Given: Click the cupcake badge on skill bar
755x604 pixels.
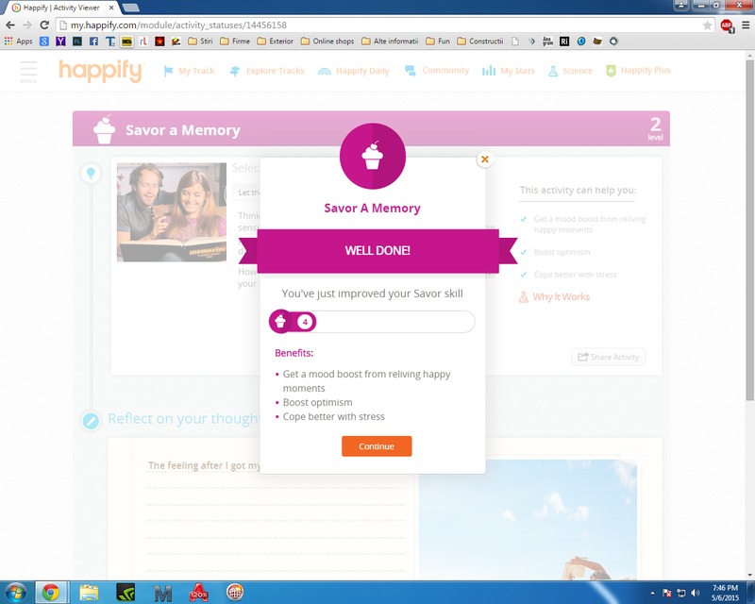Looking at the screenshot, I should click(x=280, y=321).
